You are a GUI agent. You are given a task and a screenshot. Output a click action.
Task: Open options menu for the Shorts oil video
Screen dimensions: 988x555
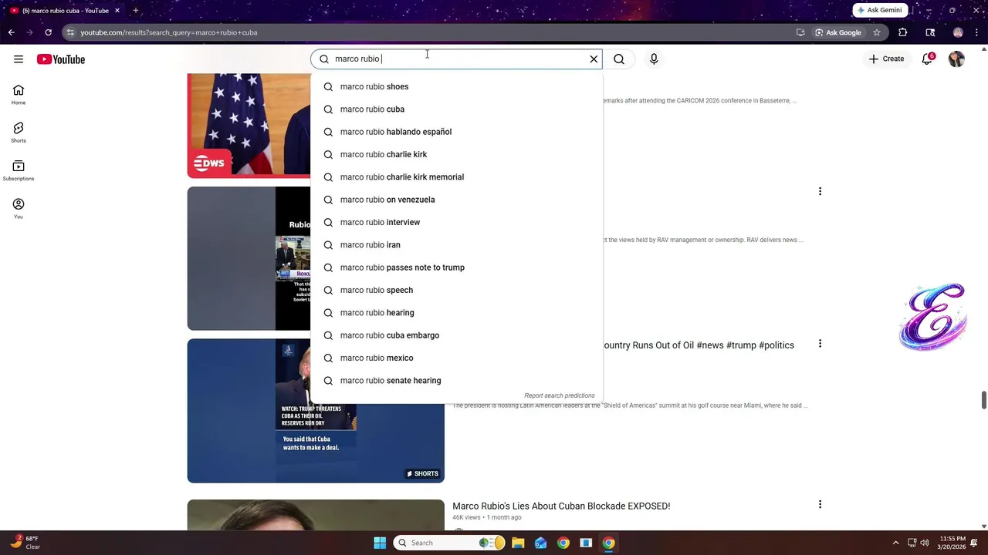(820, 344)
